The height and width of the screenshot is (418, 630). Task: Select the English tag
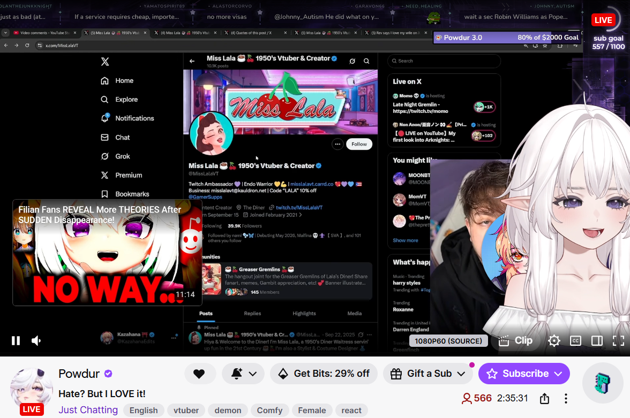click(144, 411)
